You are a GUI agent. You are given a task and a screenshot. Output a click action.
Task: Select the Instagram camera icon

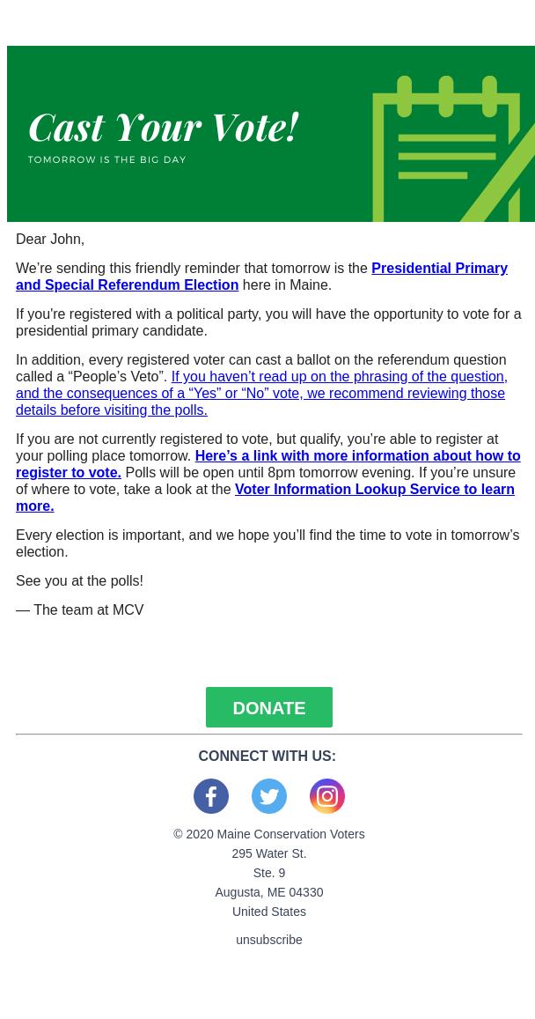(x=327, y=796)
